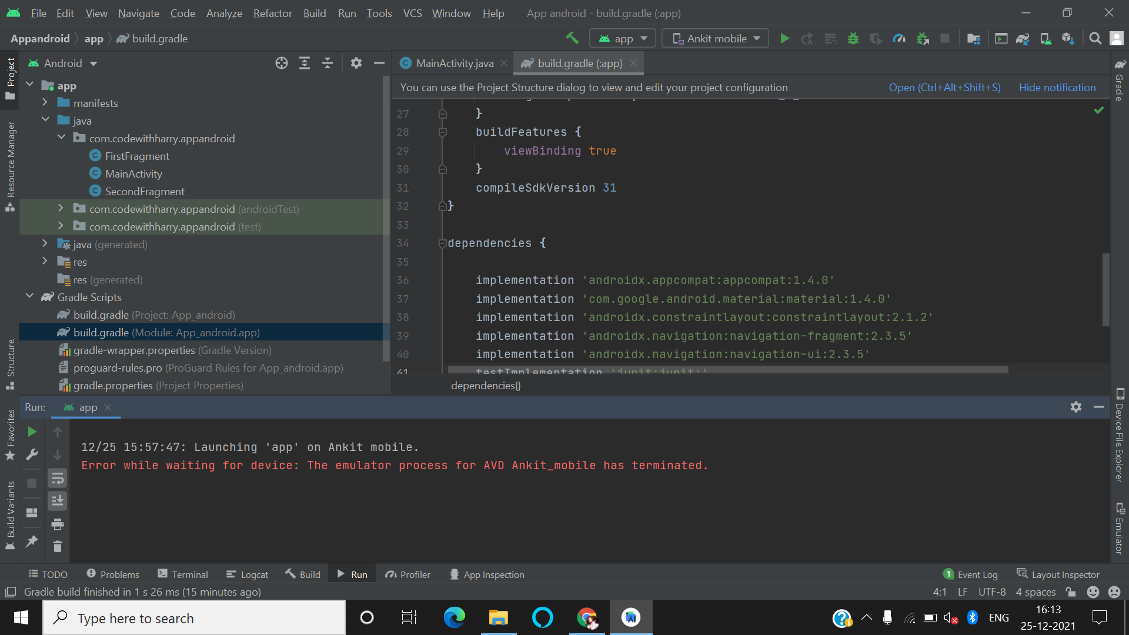The height and width of the screenshot is (635, 1129).
Task: Select the Run with coverage icon
Action: 876,38
